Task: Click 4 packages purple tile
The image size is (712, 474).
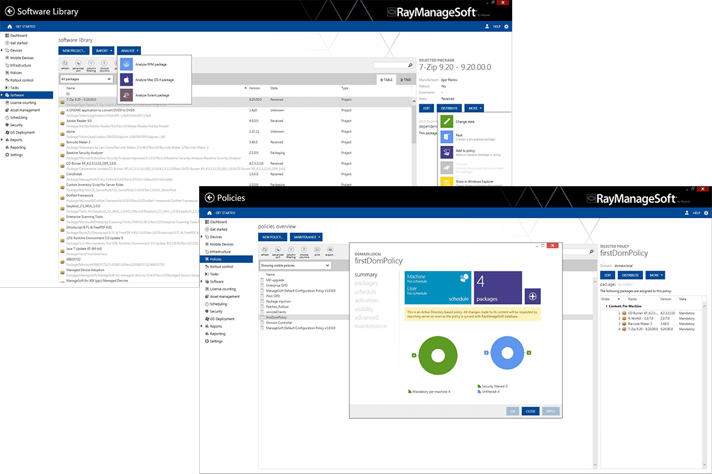Action: pos(498,288)
